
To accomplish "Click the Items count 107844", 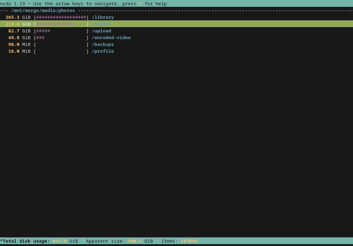I will point(189,241).
